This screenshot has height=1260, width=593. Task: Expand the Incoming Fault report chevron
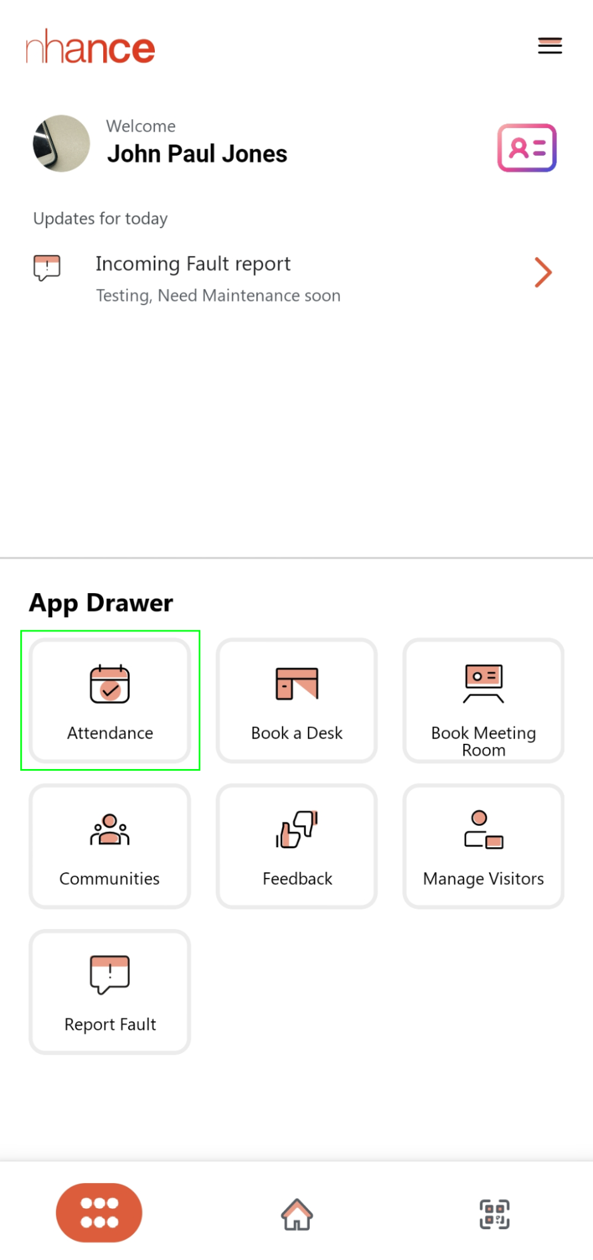tap(543, 272)
